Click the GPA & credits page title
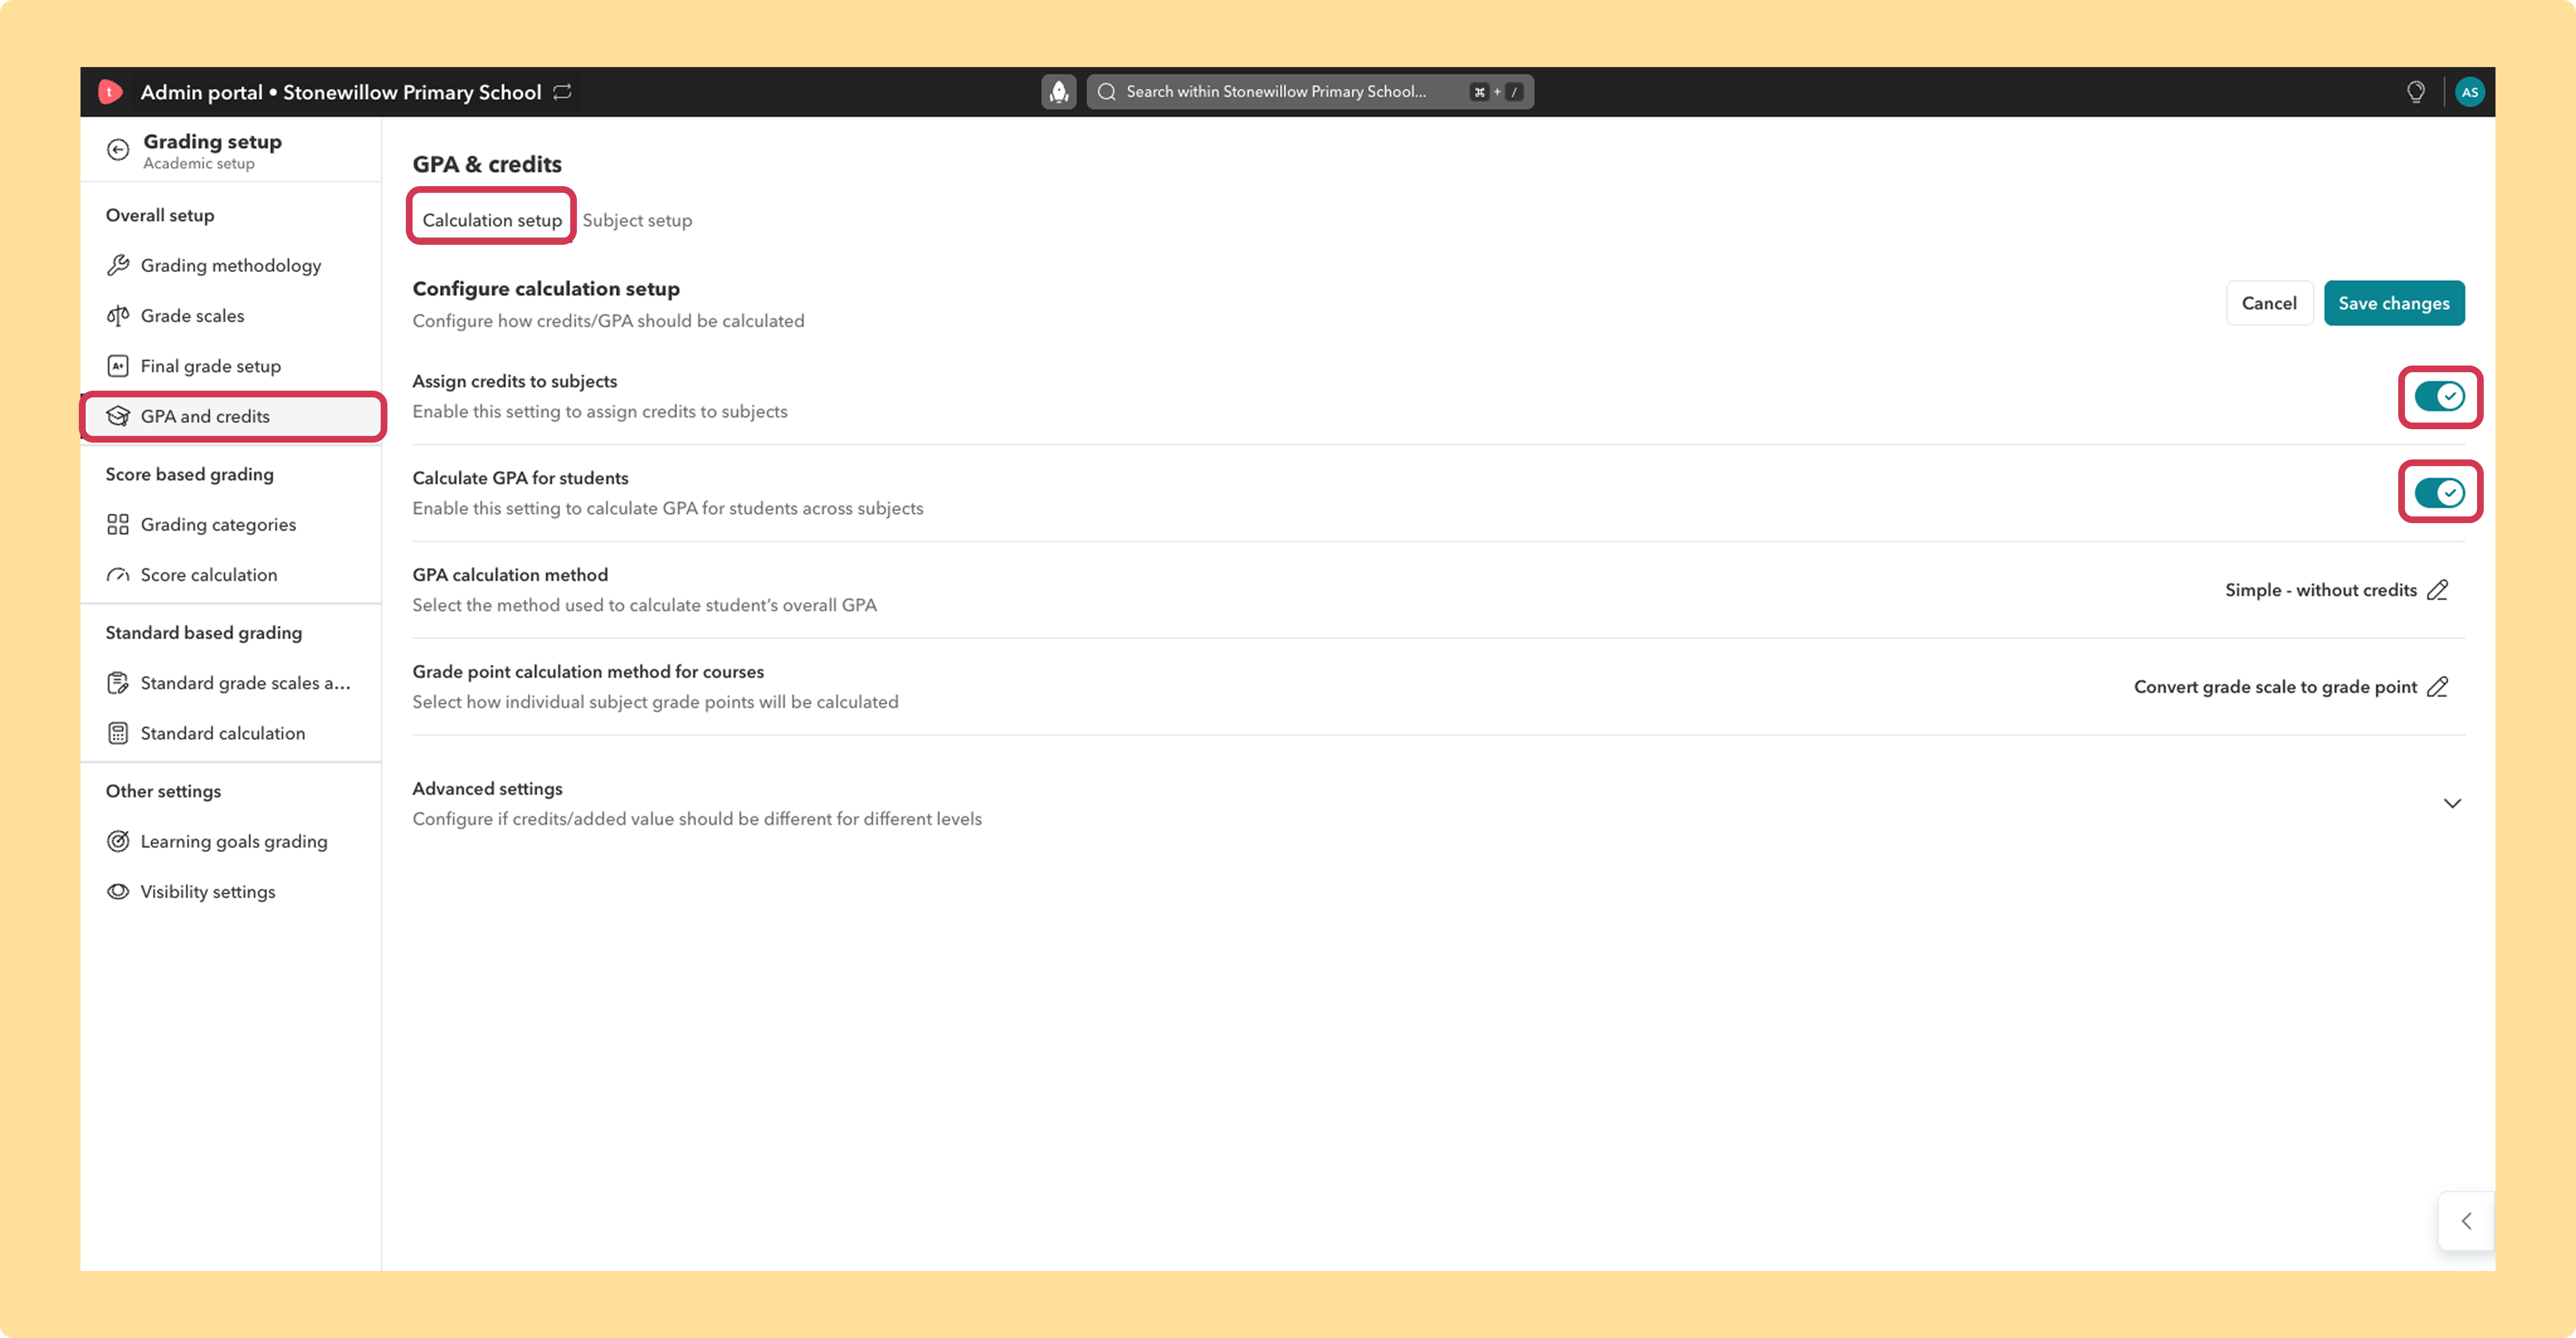2576x1338 pixels. point(487,164)
